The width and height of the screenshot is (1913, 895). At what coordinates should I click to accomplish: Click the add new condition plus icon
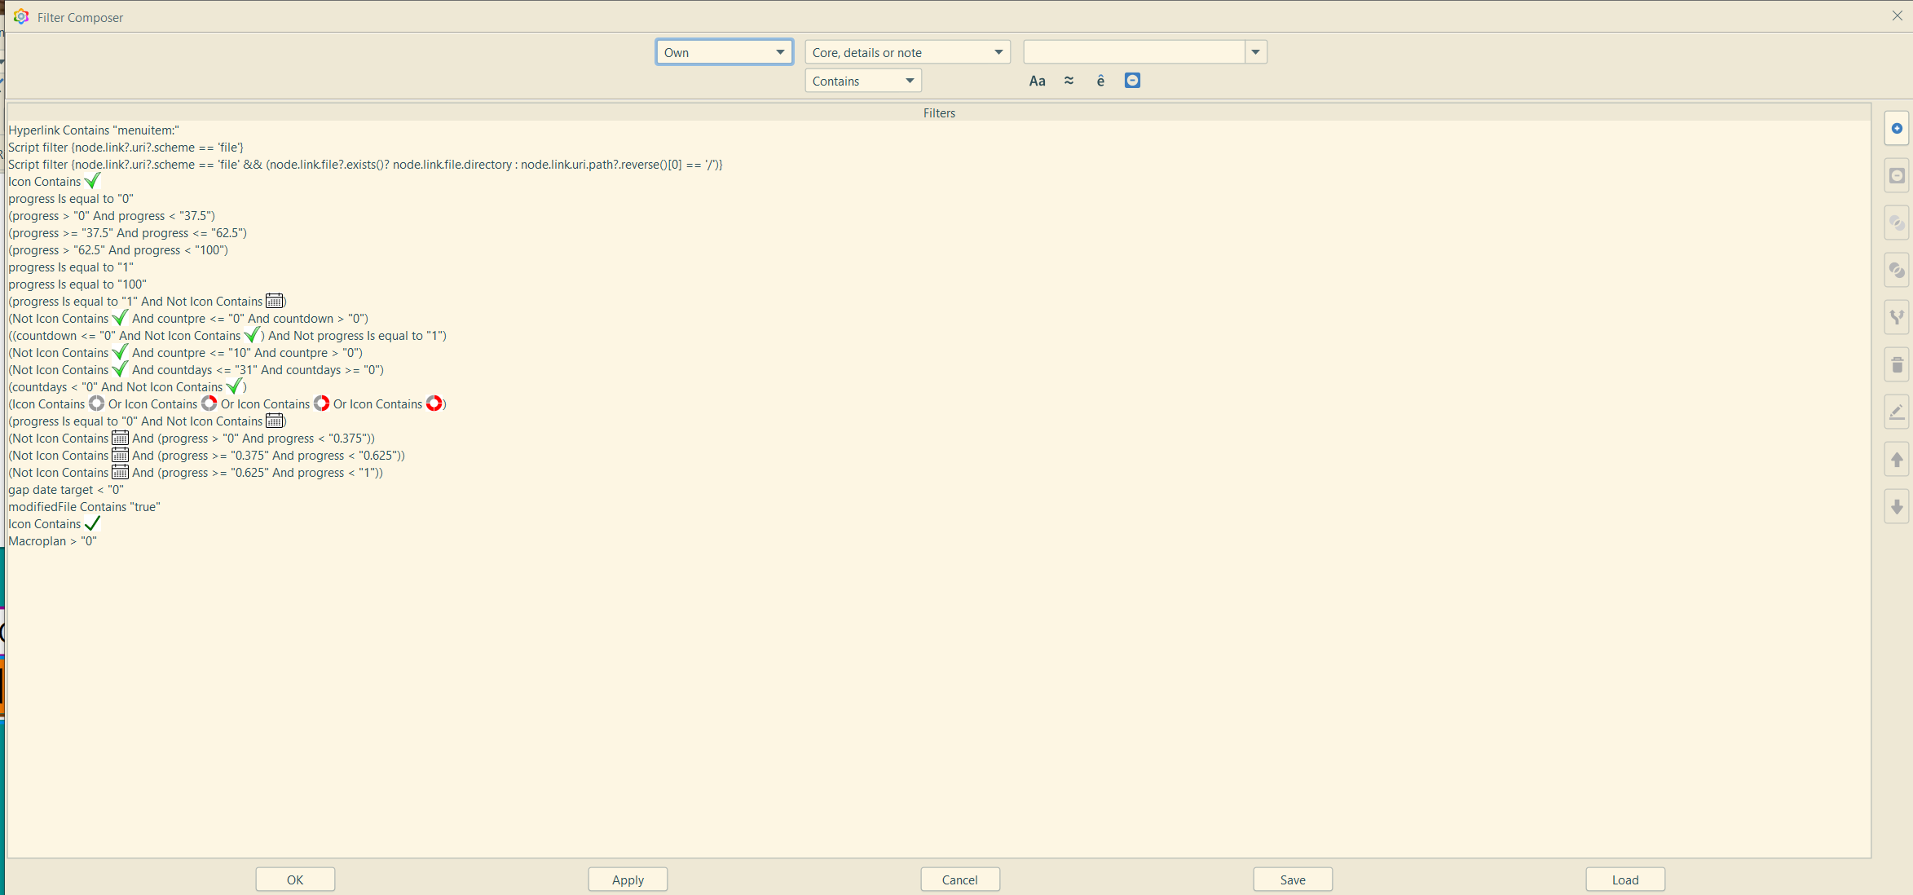point(1897,128)
